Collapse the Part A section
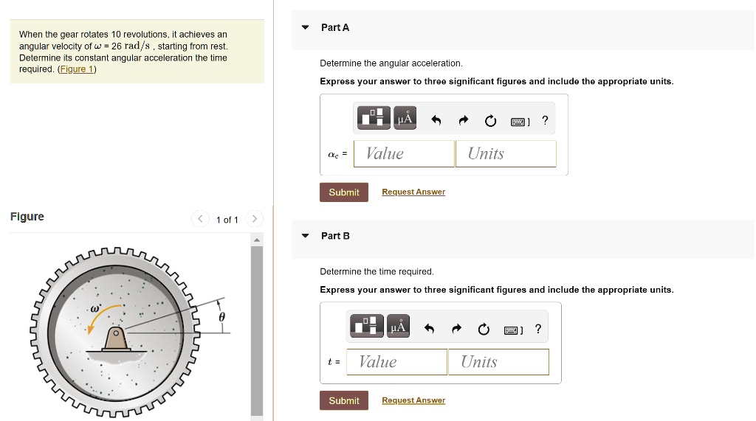 pyautogui.click(x=305, y=27)
